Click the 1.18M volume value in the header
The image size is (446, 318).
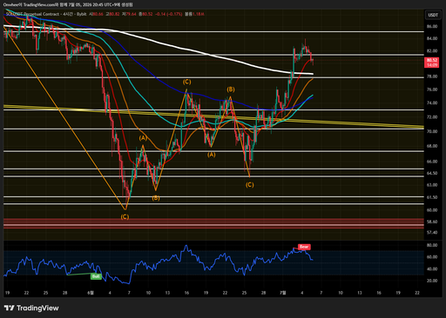tap(199, 14)
